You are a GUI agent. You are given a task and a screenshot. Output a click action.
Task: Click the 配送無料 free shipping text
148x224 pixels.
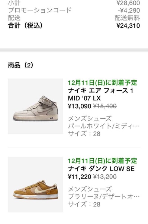pos(127,18)
